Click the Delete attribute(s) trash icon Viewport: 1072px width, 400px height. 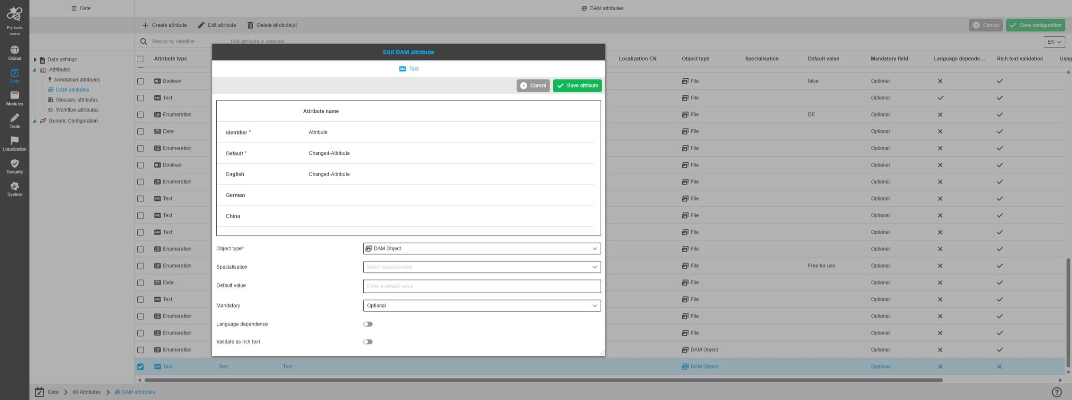pyautogui.click(x=250, y=25)
